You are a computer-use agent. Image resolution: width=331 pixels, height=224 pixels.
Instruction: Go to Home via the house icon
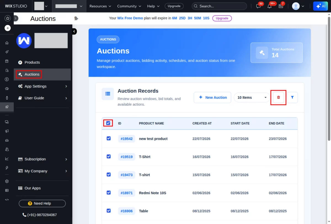point(7,43)
